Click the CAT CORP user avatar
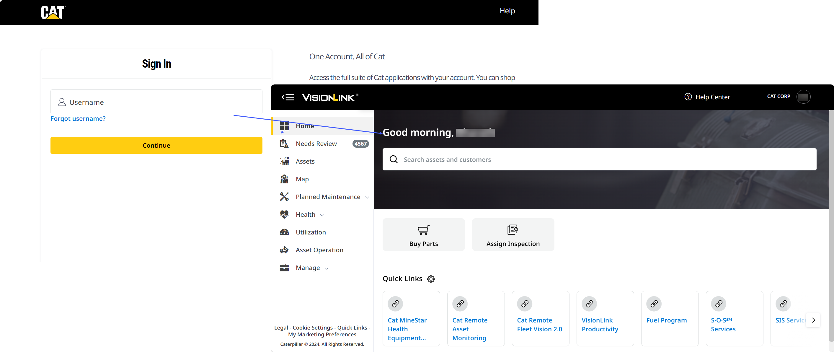 point(803,97)
